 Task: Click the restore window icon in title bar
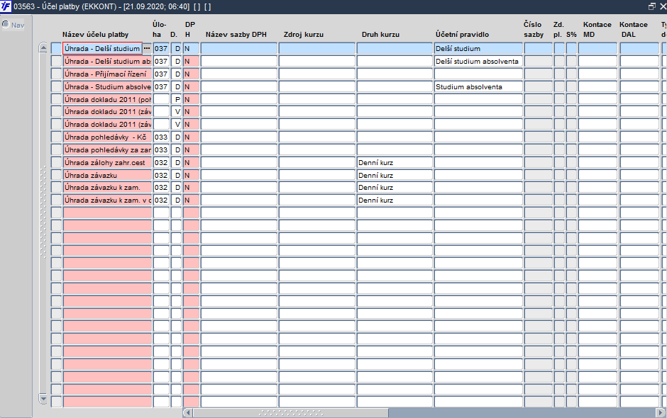point(651,6)
